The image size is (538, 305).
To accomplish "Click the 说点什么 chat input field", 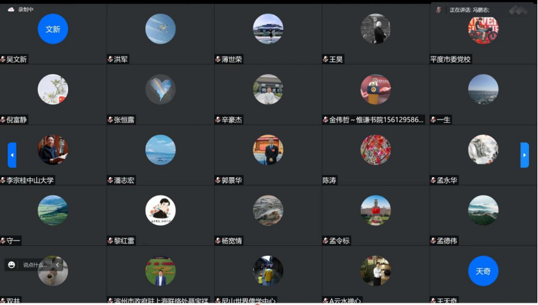I will pyautogui.click(x=34, y=265).
